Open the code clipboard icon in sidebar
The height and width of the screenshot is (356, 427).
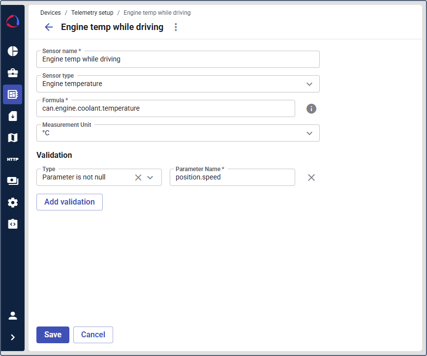pos(13,224)
